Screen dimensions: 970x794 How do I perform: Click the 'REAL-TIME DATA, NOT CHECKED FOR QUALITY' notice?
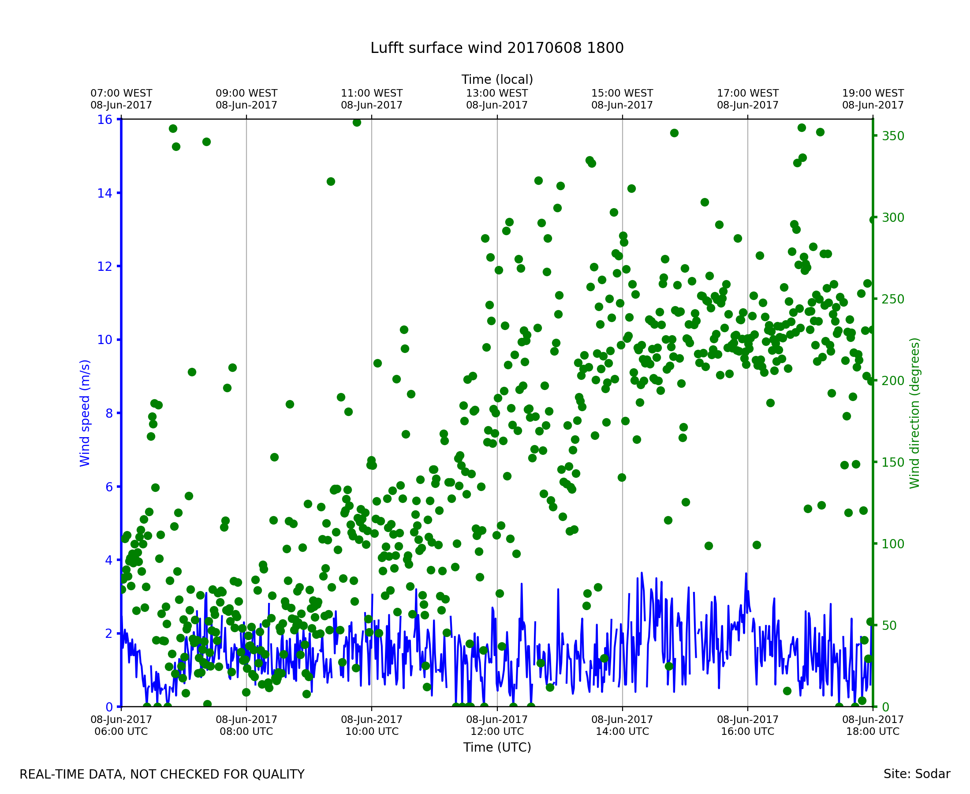[x=162, y=774]
